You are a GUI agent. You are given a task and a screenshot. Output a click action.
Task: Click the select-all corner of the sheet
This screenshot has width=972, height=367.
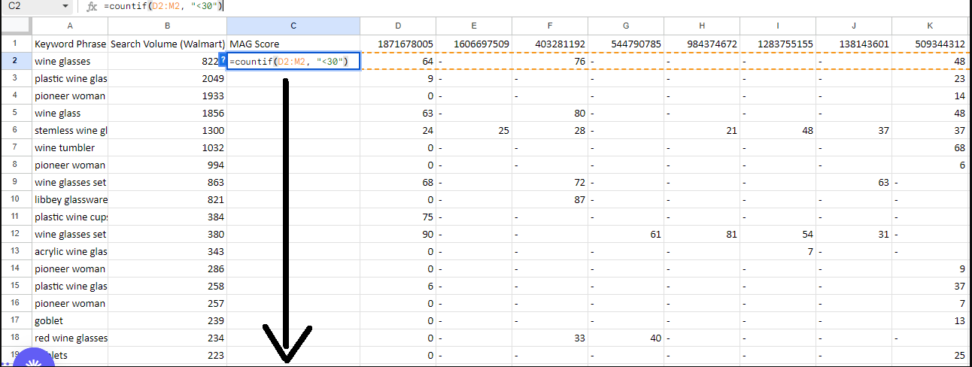point(15,26)
